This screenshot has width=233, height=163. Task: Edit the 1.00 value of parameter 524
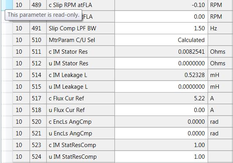(x=161, y=157)
